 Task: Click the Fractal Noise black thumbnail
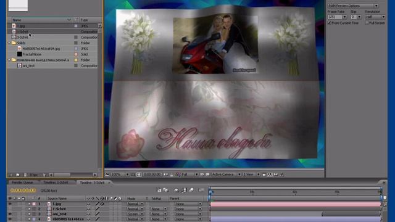pos(19,54)
